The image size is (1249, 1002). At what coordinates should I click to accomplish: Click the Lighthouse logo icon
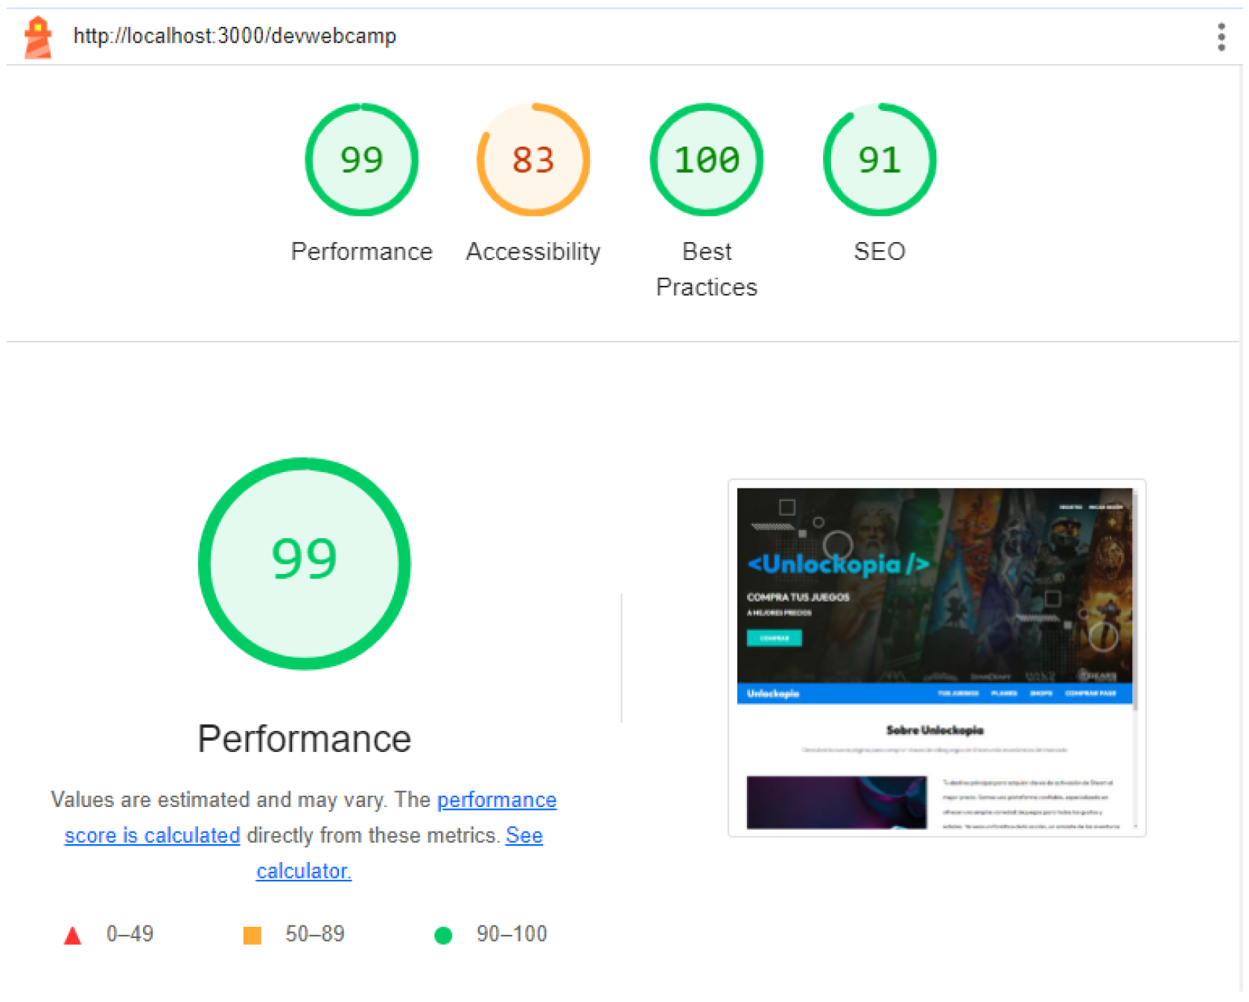[37, 36]
